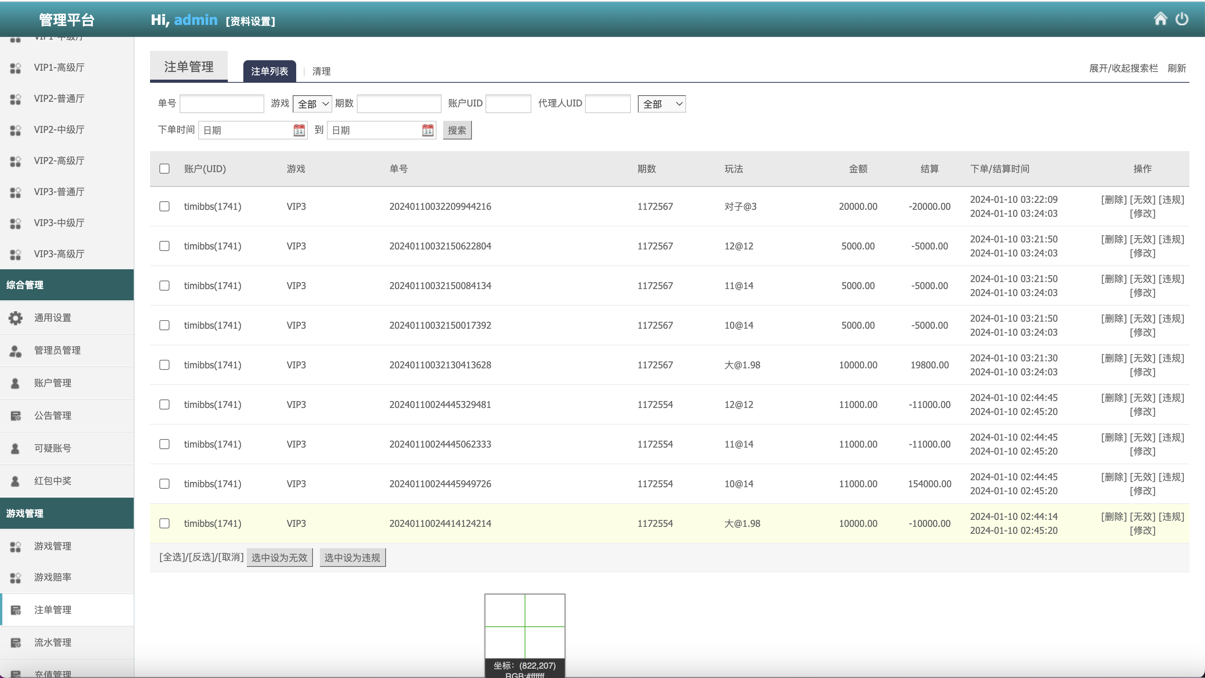
Task: Open the 全部 dropdown after 代理人UID
Action: 662,104
